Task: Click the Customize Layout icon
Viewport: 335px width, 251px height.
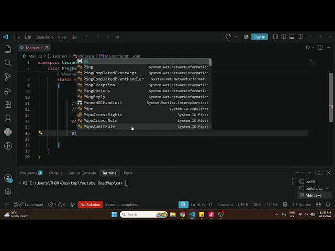Action: pos(275,37)
